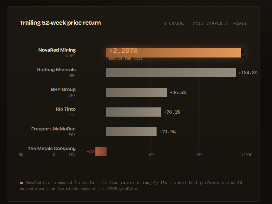Viewport: 272px width, 204px height.
Task: Click the '% CHANGE · AXIS CAPPED AT +200%' subtitle
Action: click(x=205, y=23)
